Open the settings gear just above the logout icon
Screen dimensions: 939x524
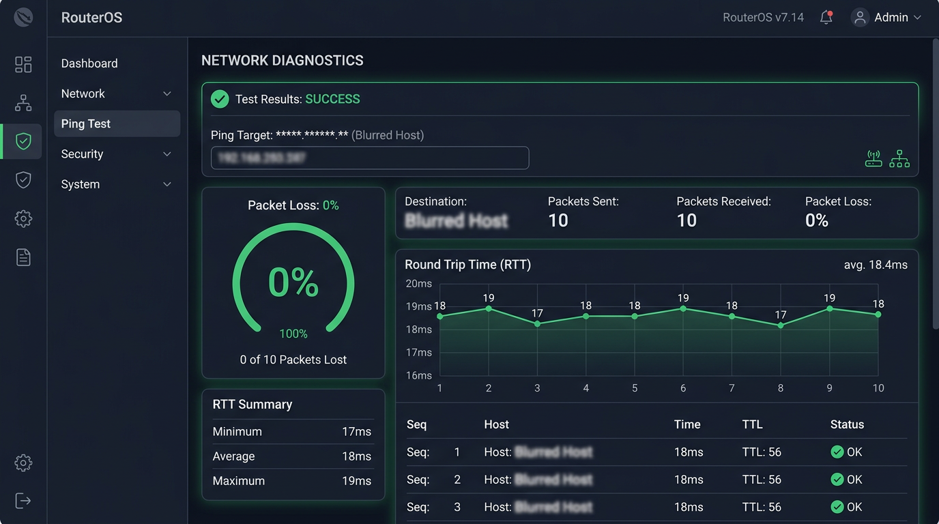click(x=23, y=463)
